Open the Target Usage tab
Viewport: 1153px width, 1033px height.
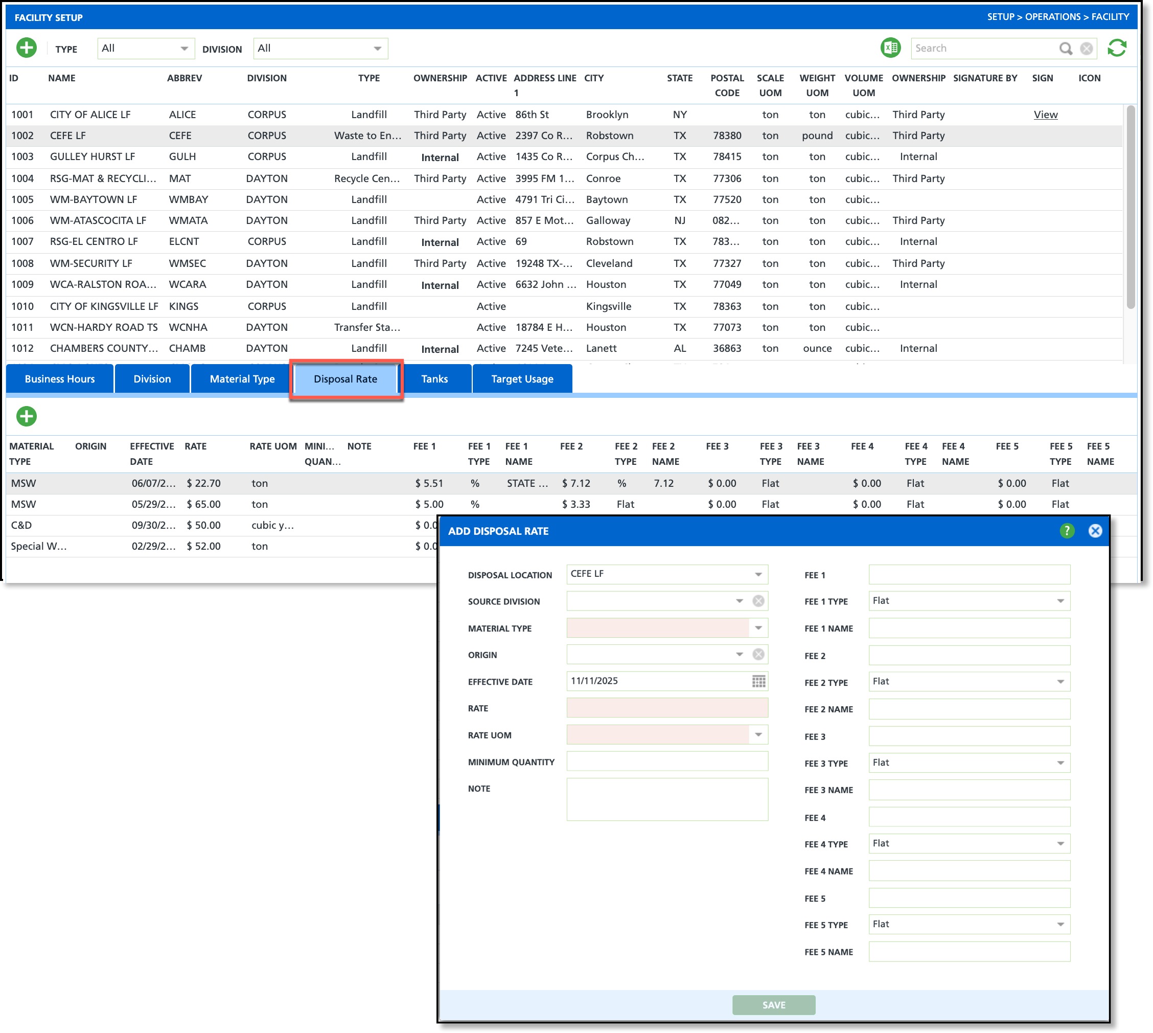[x=522, y=378]
